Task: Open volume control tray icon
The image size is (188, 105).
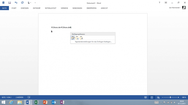Action: 174,102
